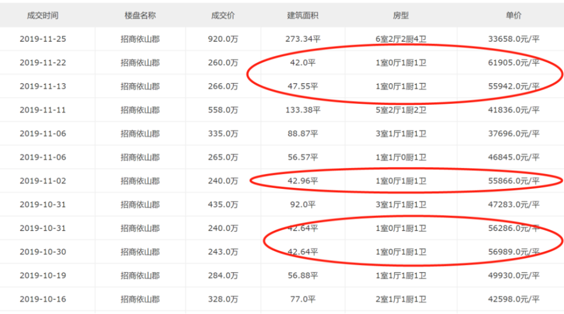564x314 pixels.
Task: Click unit price 56989.0元/平
Action: click(x=514, y=252)
